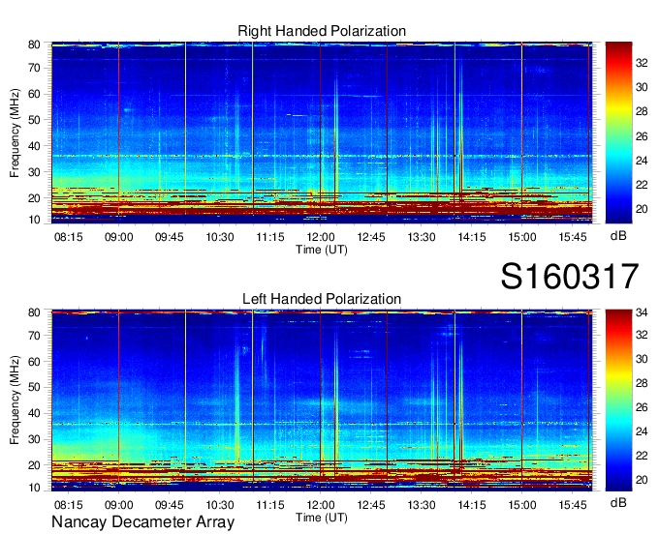Image resolution: width=659 pixels, height=534 pixels.
Task: Click the top plot's dB color bar
Action: click(x=618, y=133)
